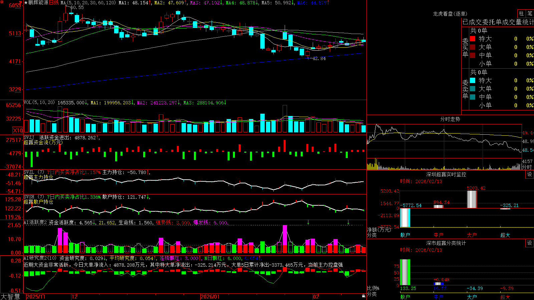Click the 超赢资金流(万元) label

point(43,142)
